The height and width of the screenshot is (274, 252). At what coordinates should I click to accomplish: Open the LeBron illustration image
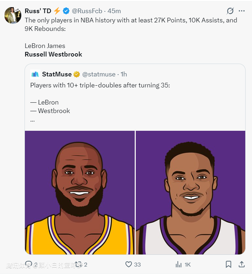(80, 192)
